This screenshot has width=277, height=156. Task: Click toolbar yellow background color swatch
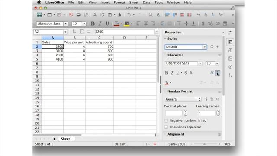click(x=127, y=23)
